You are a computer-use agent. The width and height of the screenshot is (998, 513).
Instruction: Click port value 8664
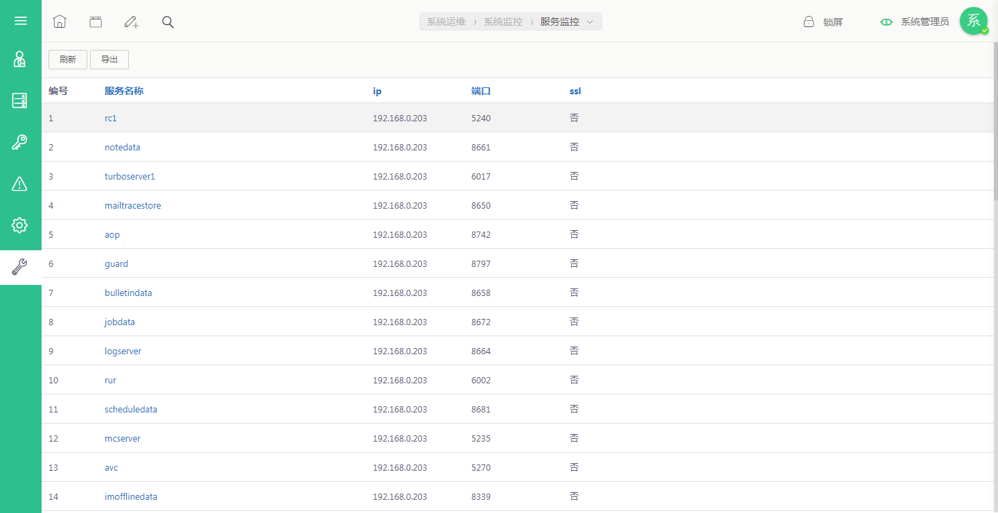click(481, 351)
